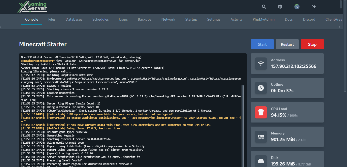Click the search magnifier icon
347x167 pixels.
pyautogui.click(x=264, y=7)
